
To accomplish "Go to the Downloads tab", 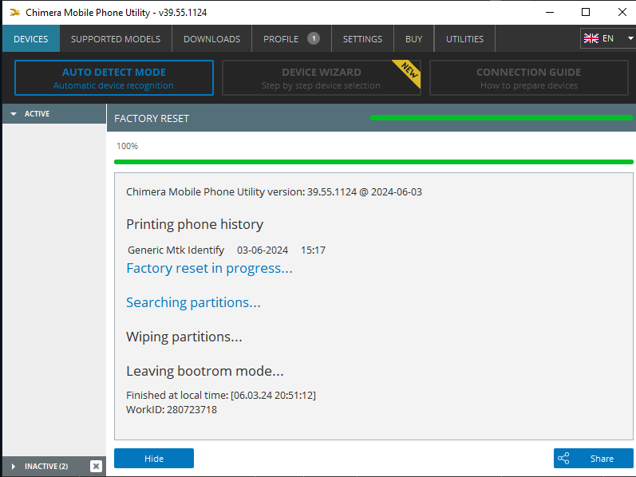I will click(x=211, y=39).
